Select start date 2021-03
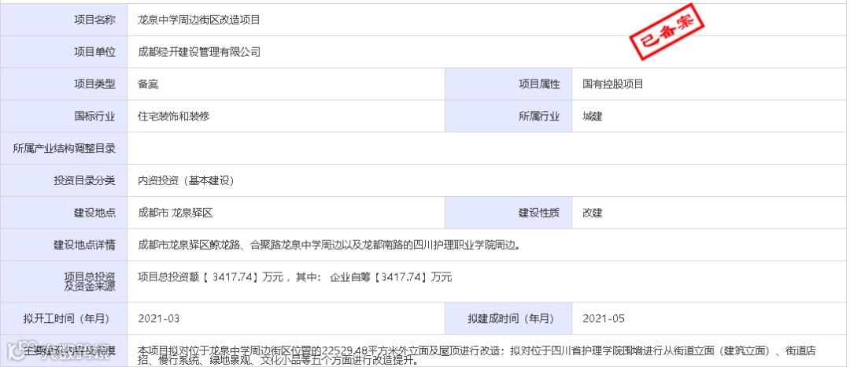 tap(158, 318)
